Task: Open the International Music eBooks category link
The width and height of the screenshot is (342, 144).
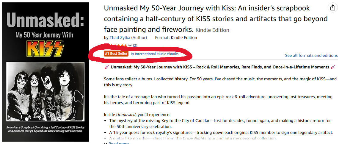Action: click(x=155, y=54)
